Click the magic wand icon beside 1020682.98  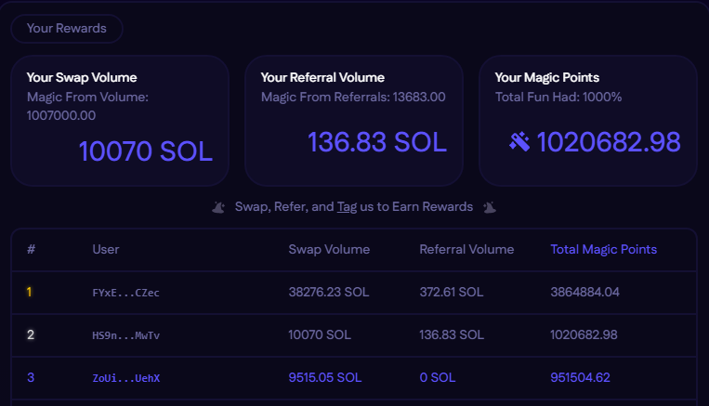click(x=519, y=141)
